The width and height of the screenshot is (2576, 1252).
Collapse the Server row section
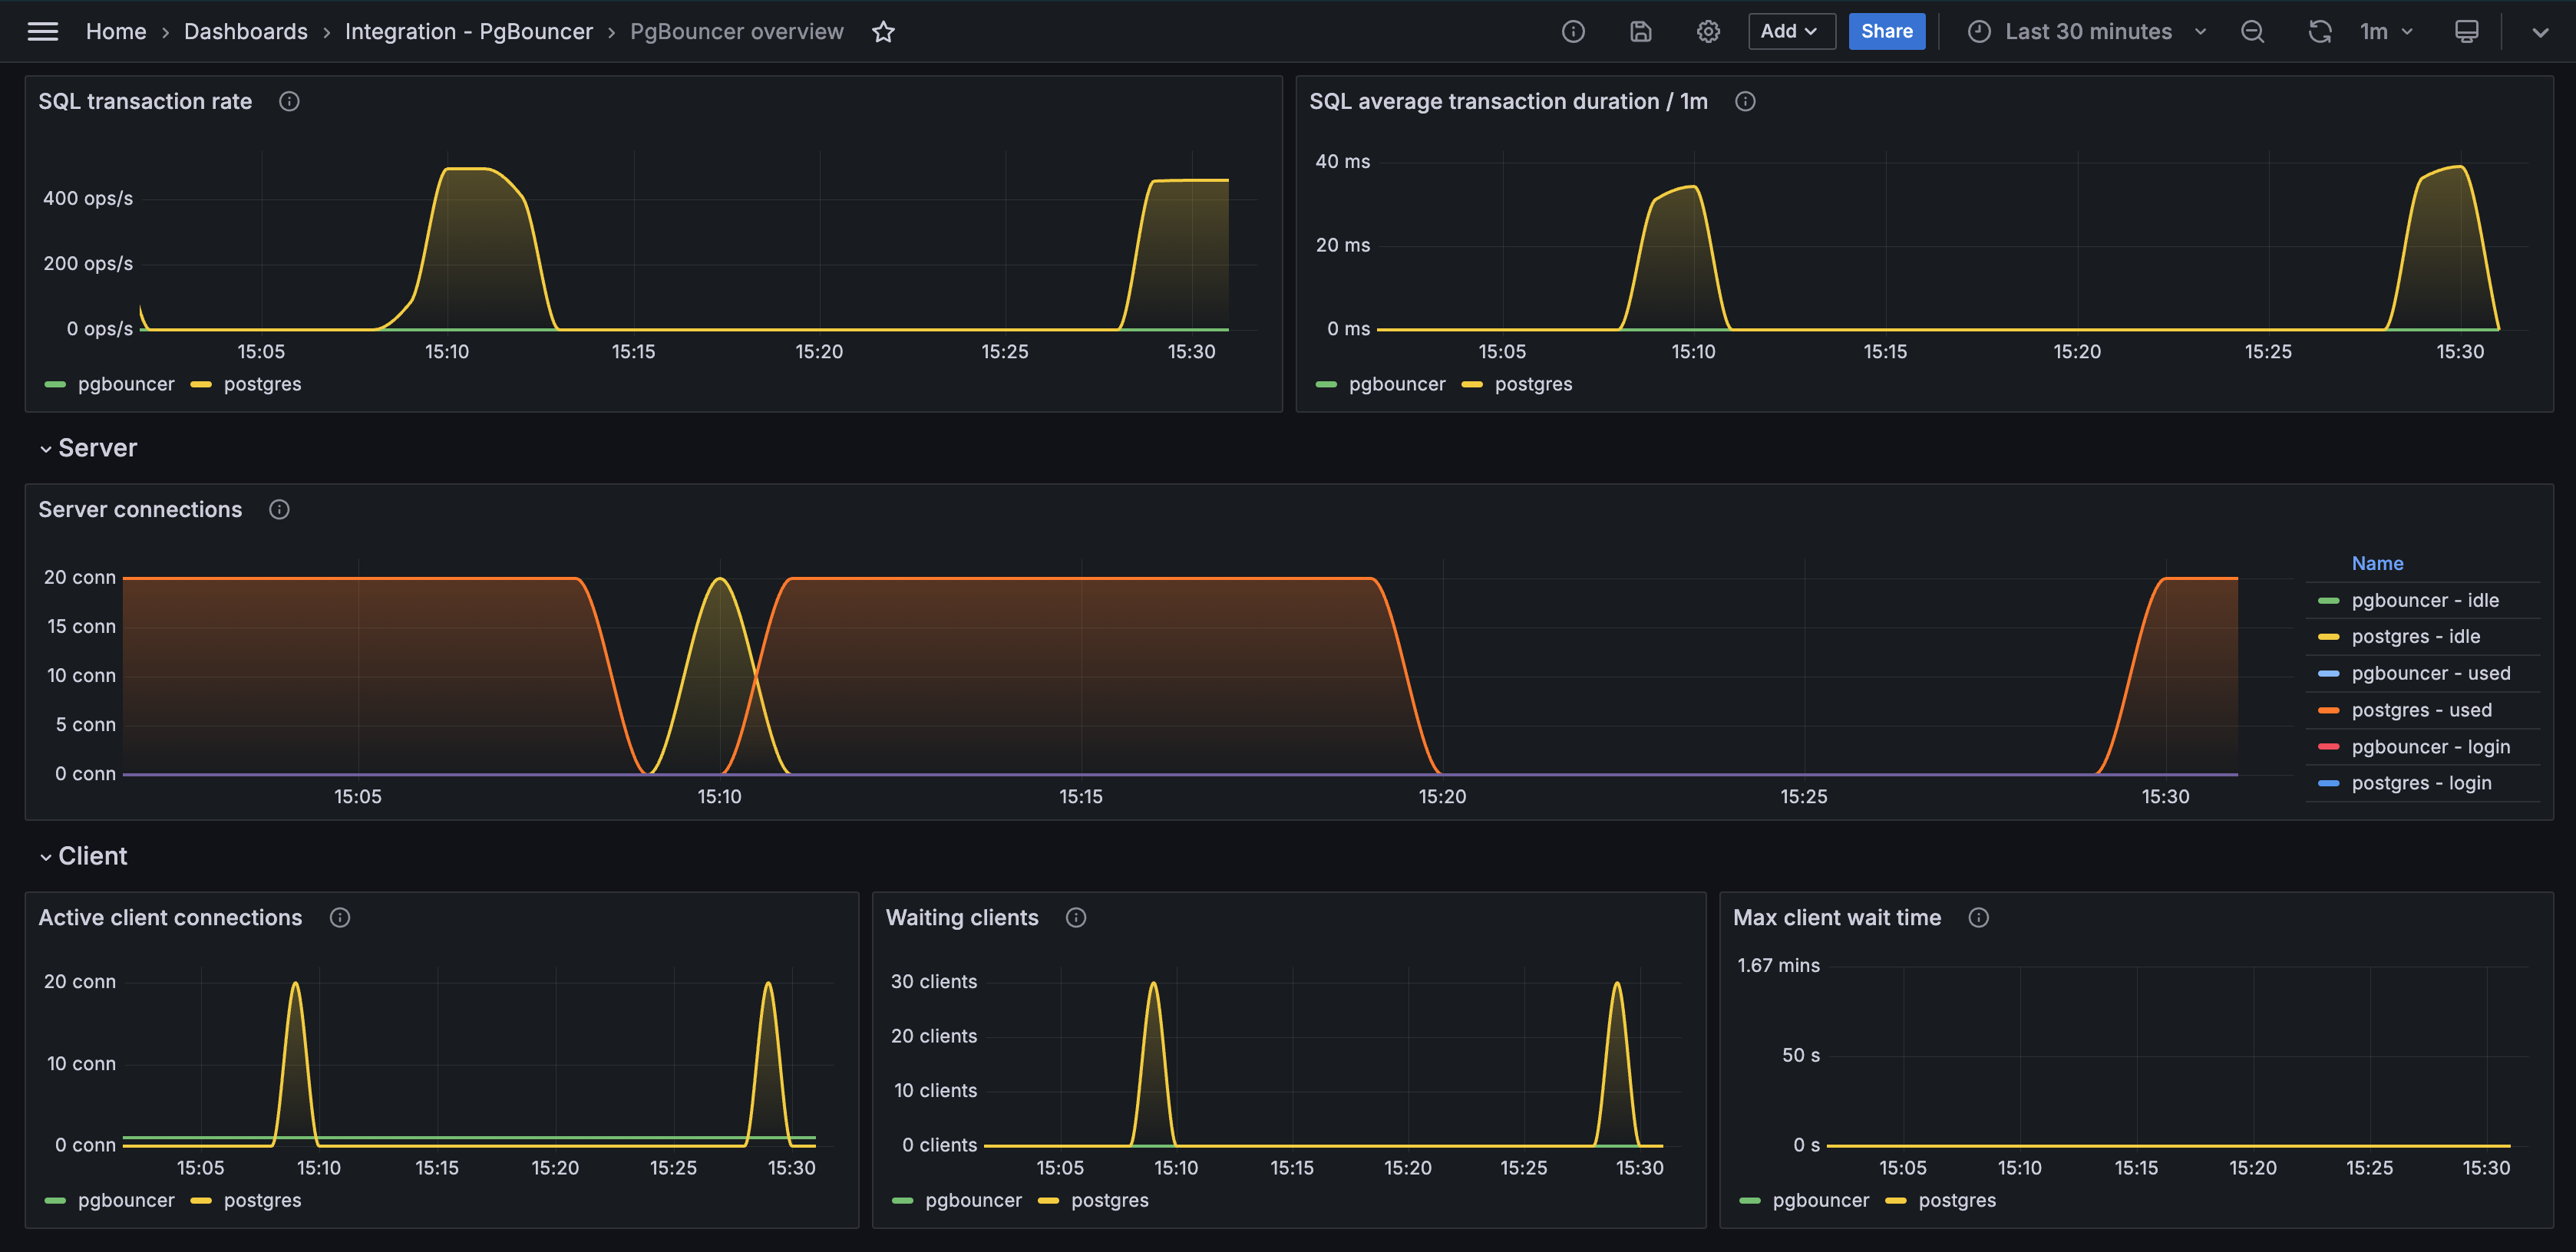click(x=96, y=449)
